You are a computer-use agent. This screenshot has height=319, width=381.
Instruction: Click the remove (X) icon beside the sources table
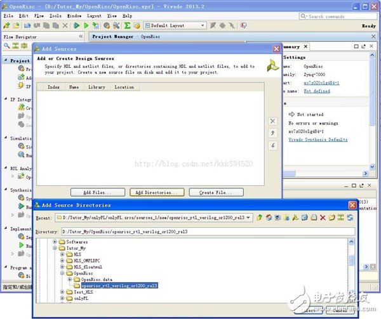pos(273,121)
